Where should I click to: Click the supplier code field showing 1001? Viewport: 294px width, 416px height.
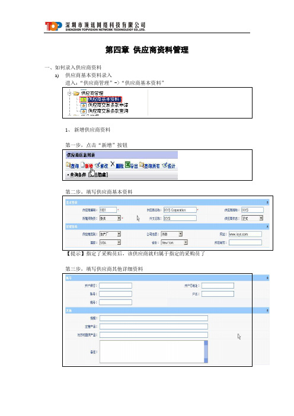coord(108,210)
